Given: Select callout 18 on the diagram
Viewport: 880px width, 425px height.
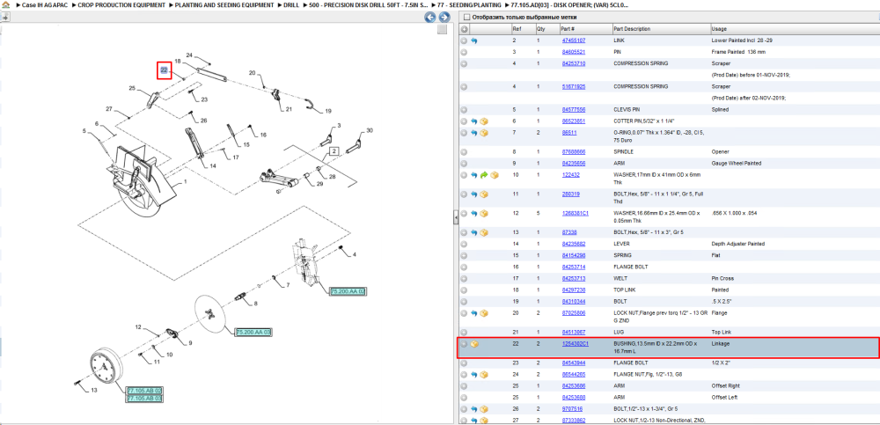Looking at the screenshot, I should coord(178,61).
